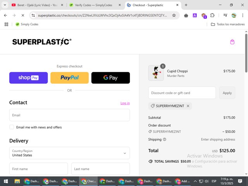
Task: Click the Apply discount button
Action: click(x=227, y=93)
